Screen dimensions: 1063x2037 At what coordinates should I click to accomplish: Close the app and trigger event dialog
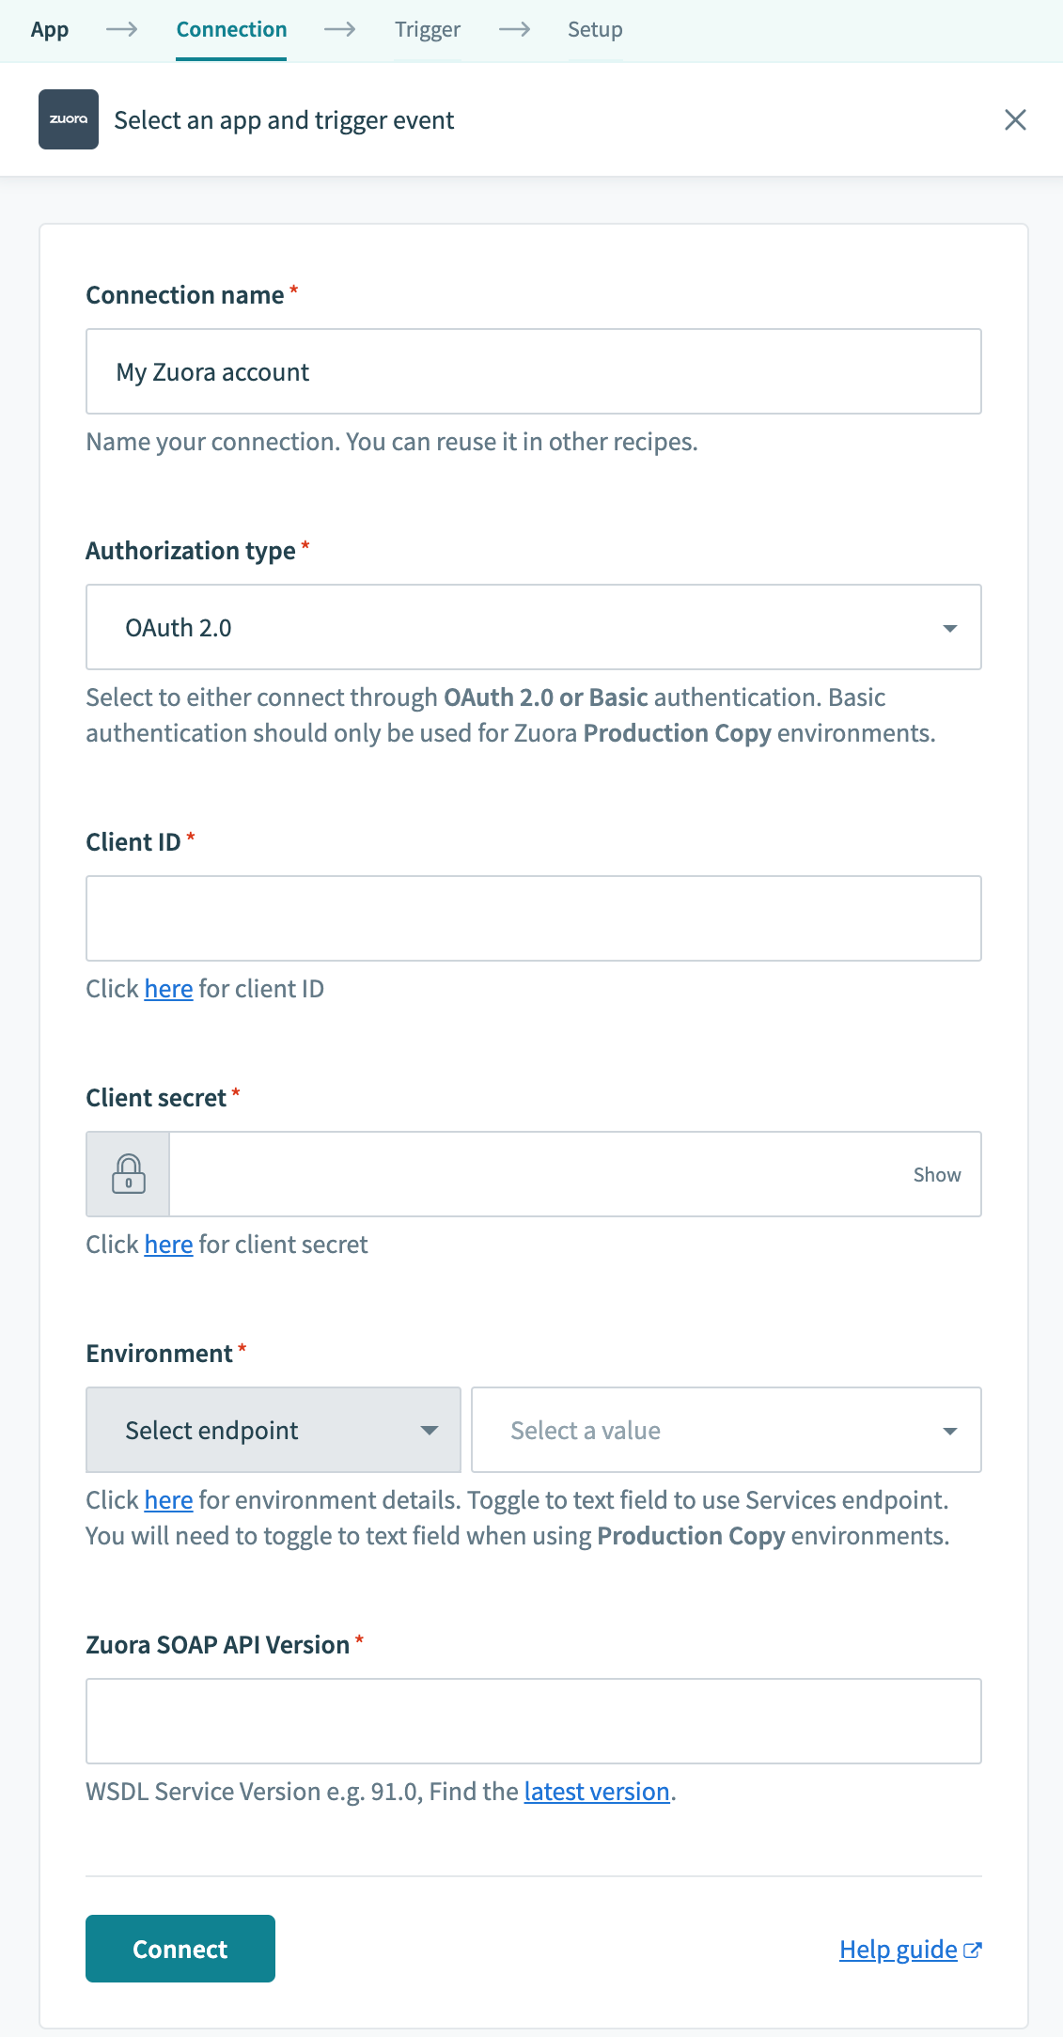click(x=1016, y=120)
